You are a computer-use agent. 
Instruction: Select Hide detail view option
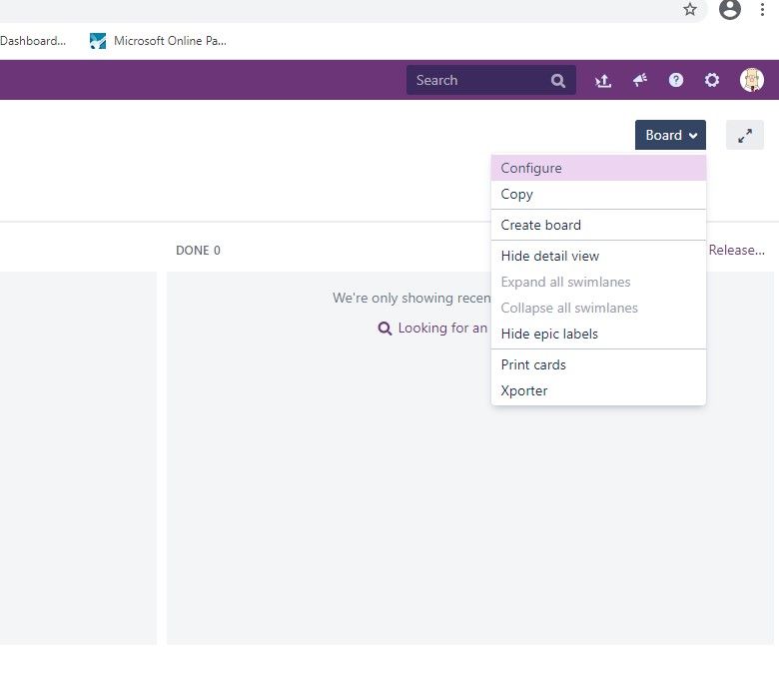[598, 256]
